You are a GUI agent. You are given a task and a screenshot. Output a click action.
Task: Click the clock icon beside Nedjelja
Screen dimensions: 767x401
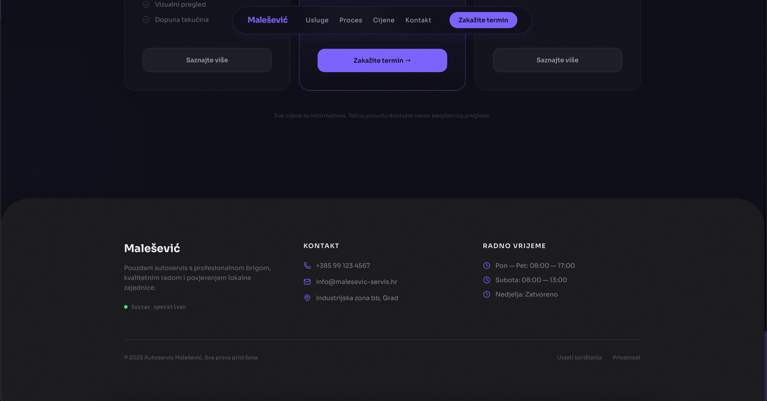click(487, 294)
